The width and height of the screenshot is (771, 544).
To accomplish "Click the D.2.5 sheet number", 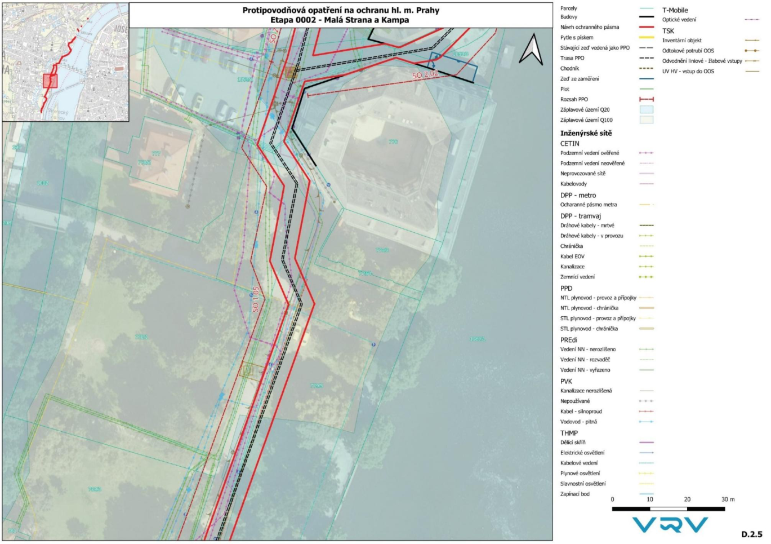I will tap(751, 534).
